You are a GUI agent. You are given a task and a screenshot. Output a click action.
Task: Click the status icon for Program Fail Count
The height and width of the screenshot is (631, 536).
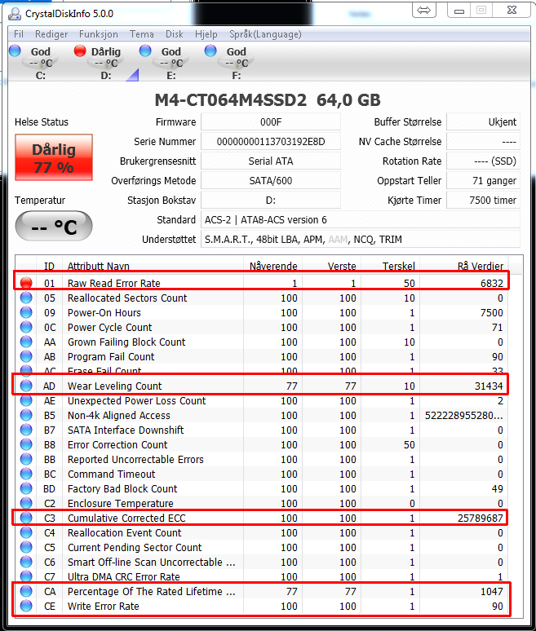coord(26,356)
